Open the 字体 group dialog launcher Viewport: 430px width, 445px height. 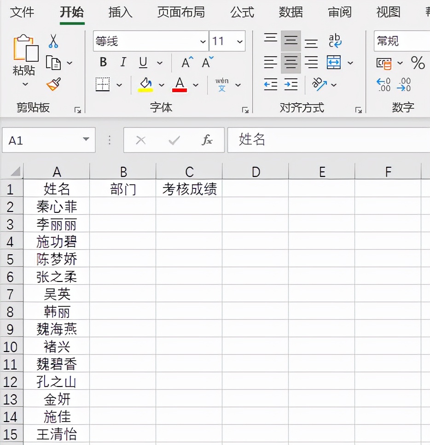[245, 110]
